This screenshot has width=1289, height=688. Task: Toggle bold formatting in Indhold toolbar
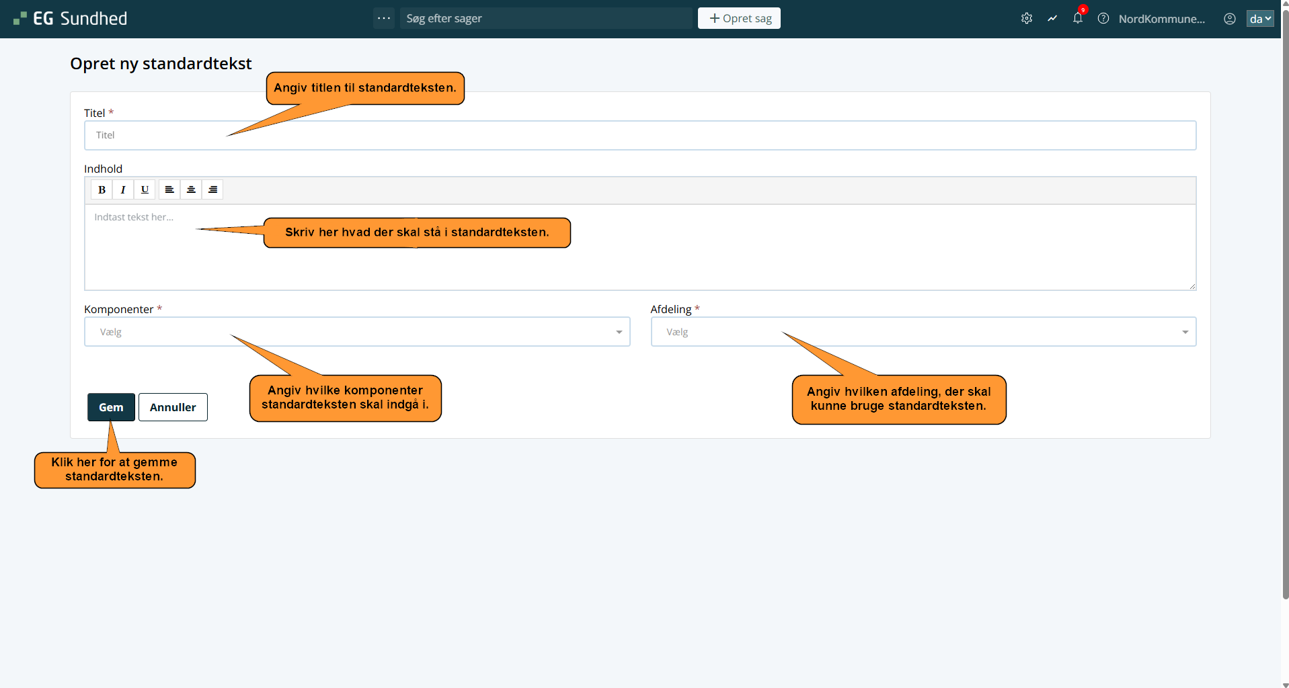[x=102, y=190]
